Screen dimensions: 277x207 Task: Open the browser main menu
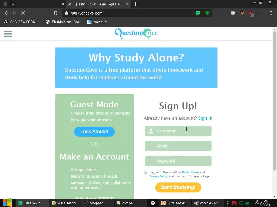271,13
